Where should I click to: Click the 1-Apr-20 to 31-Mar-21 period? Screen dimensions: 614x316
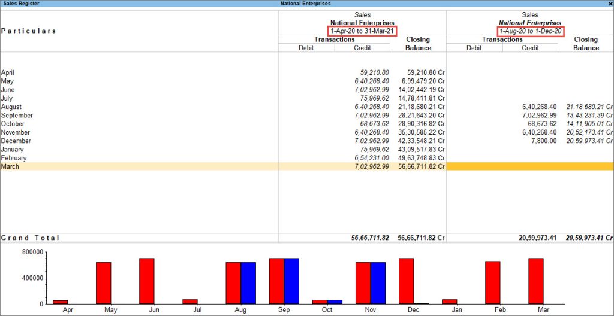[x=362, y=31]
